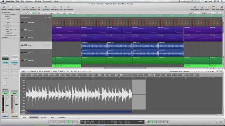Open the Arrange MIDI local menu

(x=59, y=13)
